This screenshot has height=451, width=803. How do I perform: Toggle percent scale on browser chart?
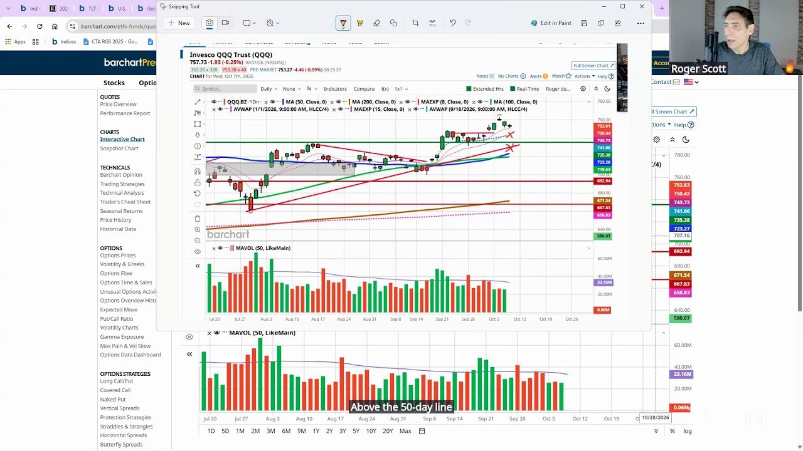point(673,431)
